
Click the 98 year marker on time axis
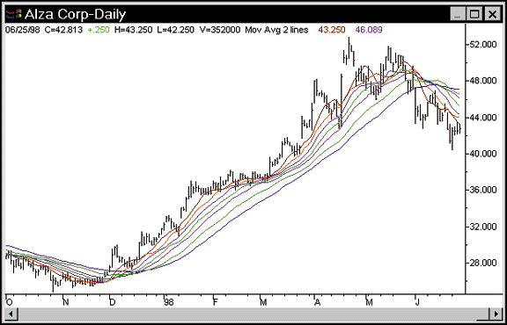coord(168,302)
